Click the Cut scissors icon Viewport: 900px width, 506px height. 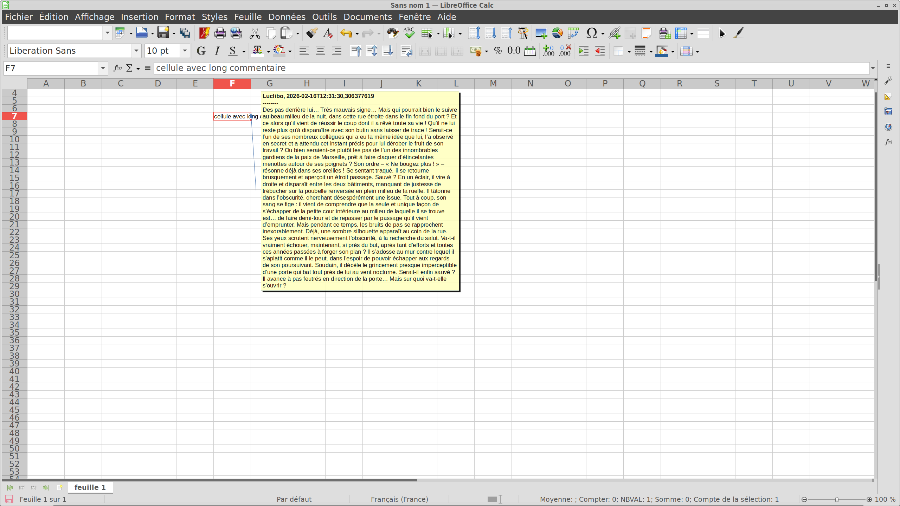[x=255, y=33]
